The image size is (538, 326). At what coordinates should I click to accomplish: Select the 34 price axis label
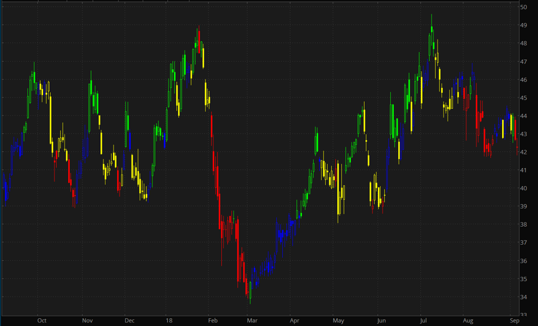pyautogui.click(x=523, y=297)
